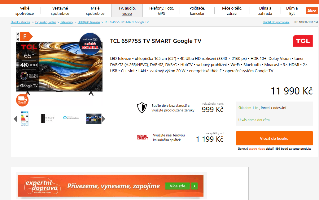Add product to cart with Vložit do košíku

tap(274, 138)
